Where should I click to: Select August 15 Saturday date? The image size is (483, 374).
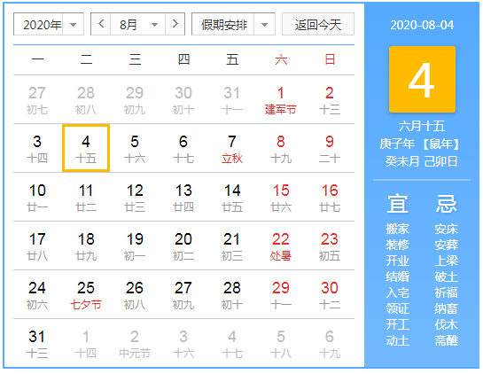(281, 197)
